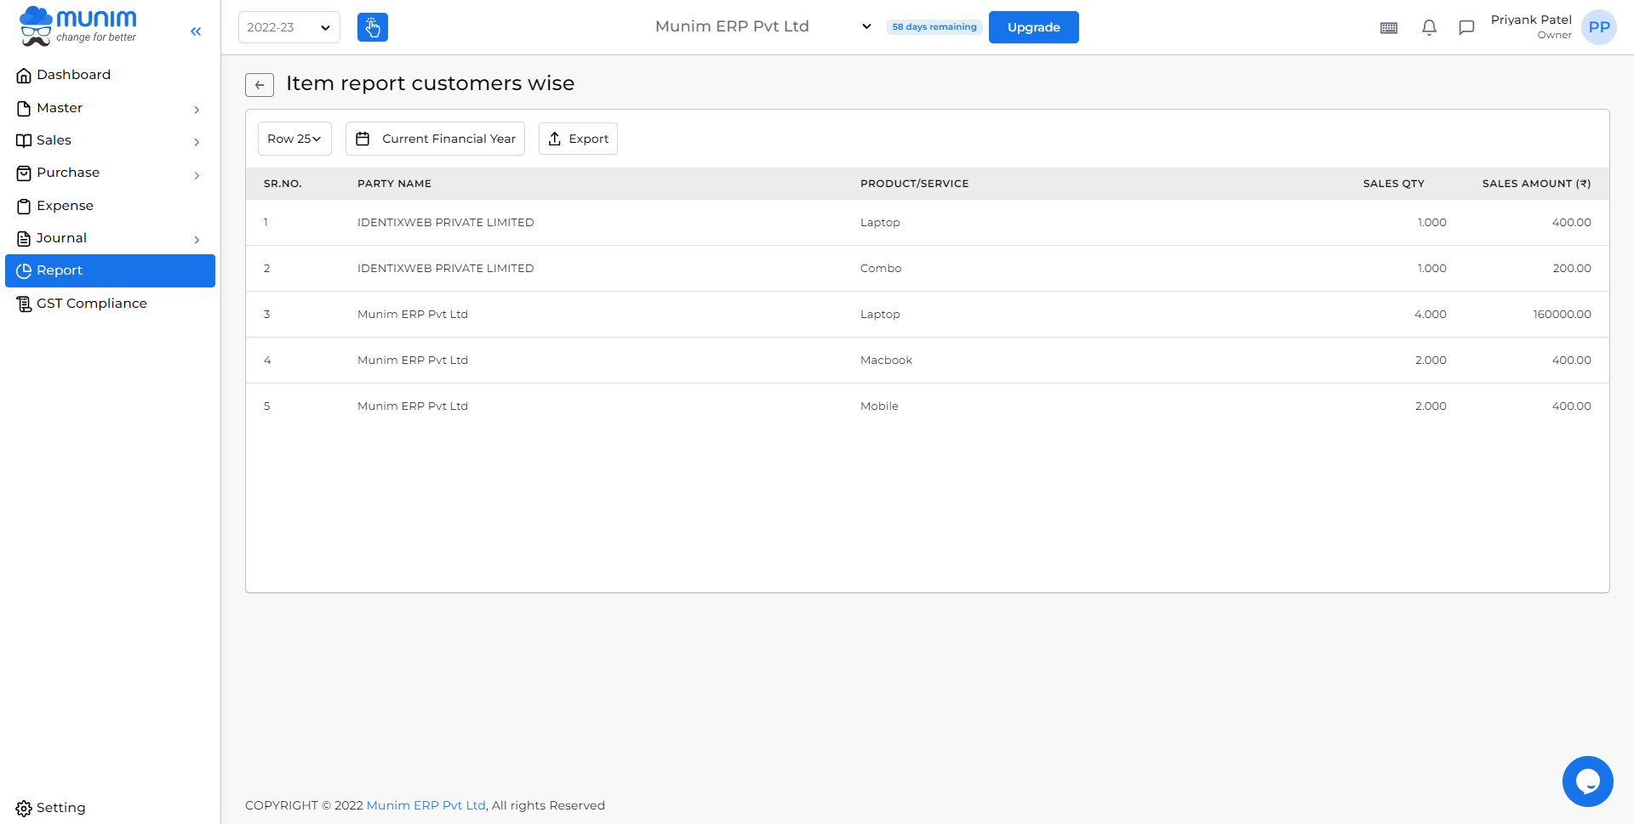The image size is (1634, 824).
Task: Click the PP user avatar
Action: point(1599,27)
